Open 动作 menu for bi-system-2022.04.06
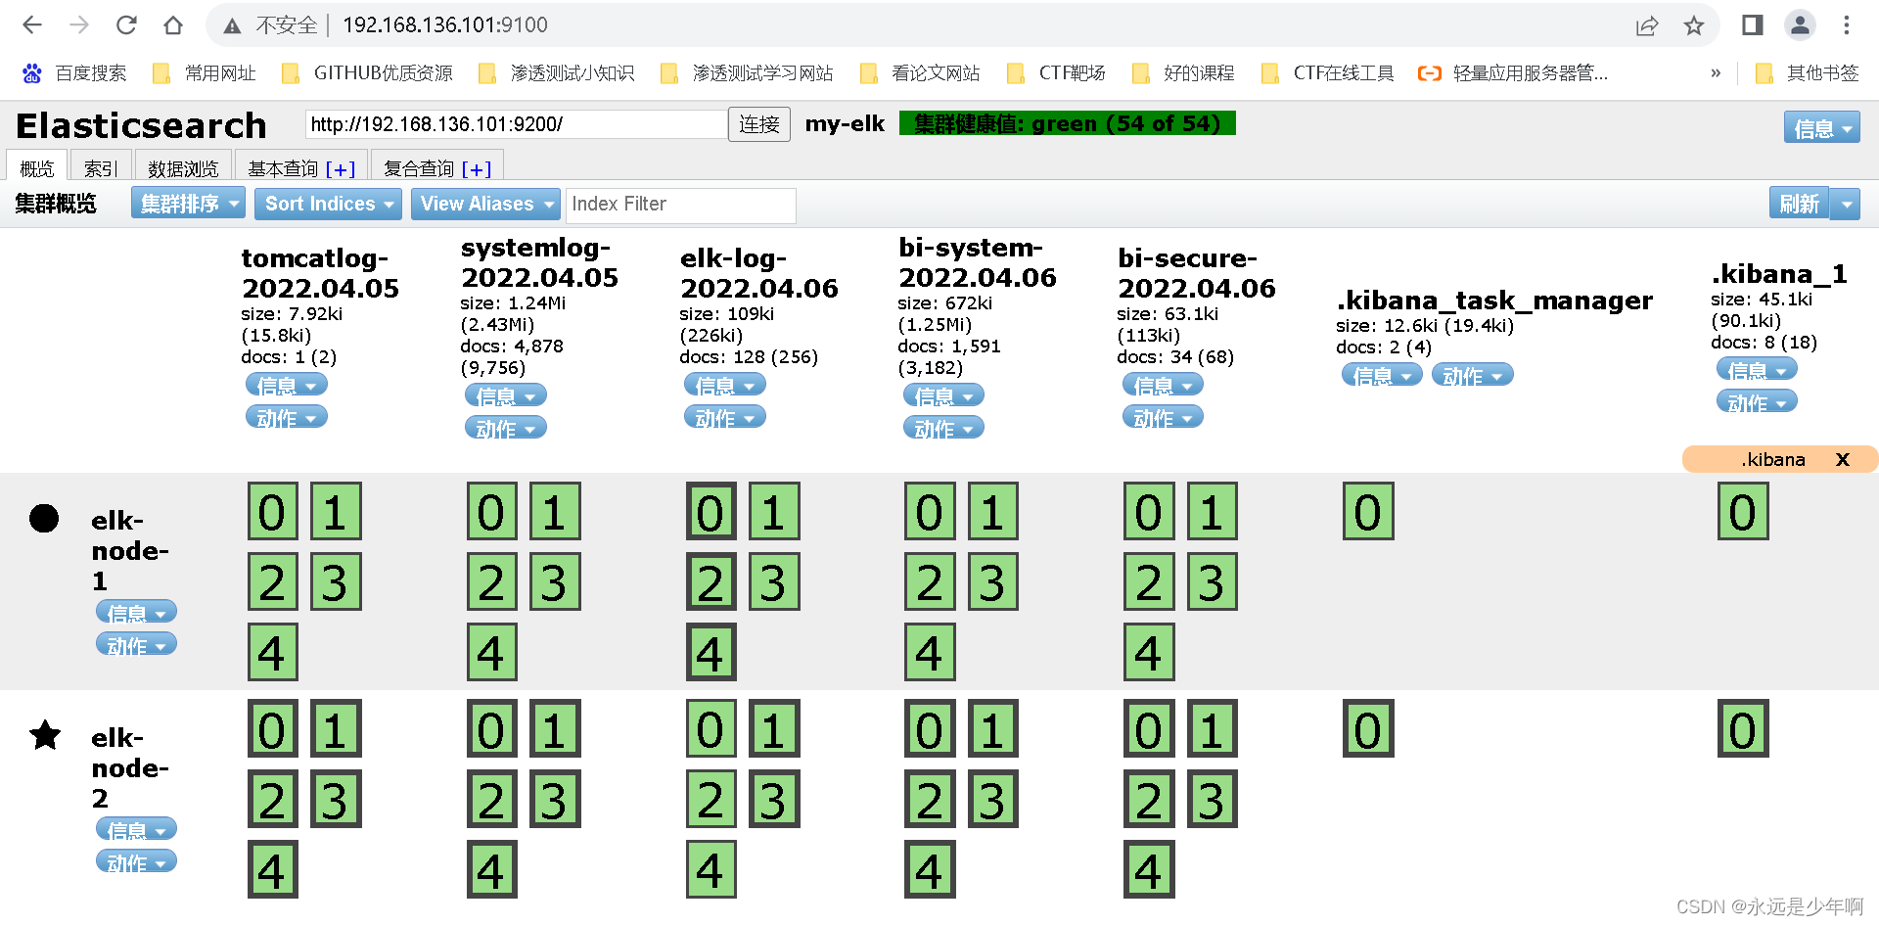1879x926 pixels. coord(944,429)
